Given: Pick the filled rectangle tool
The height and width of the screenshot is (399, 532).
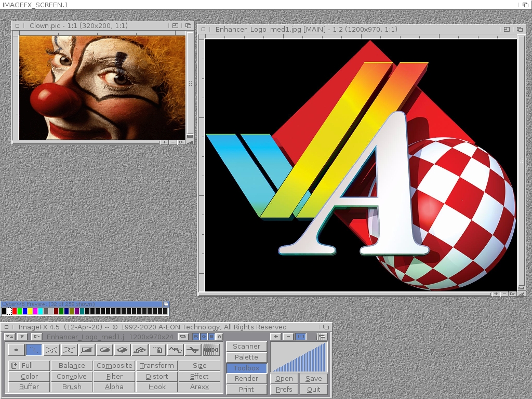Looking at the screenshot, I should 87,350.
